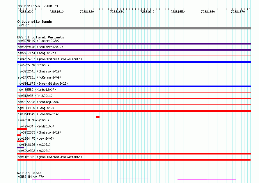
Task: Open the Cytogenetic Bands track title
Action: pyautogui.click(x=35, y=22)
